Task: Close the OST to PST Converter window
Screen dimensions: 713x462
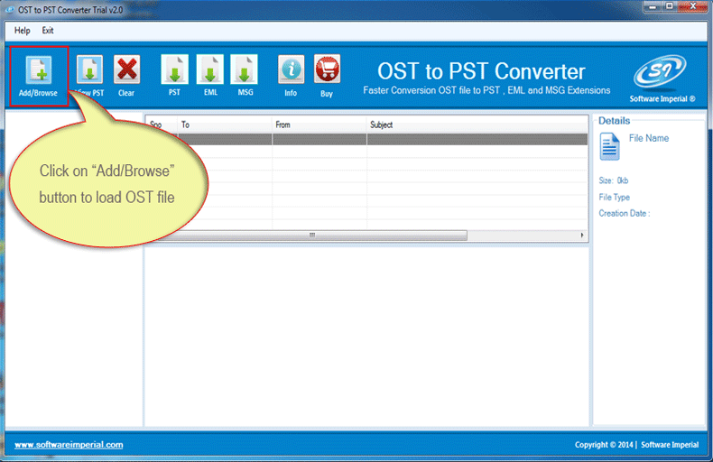Action: tap(692, 6)
